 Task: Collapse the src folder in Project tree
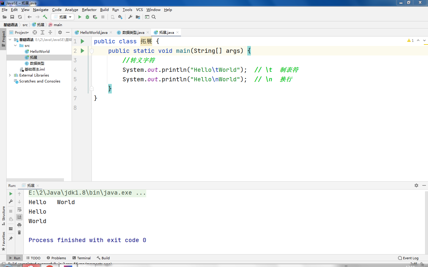15,45
